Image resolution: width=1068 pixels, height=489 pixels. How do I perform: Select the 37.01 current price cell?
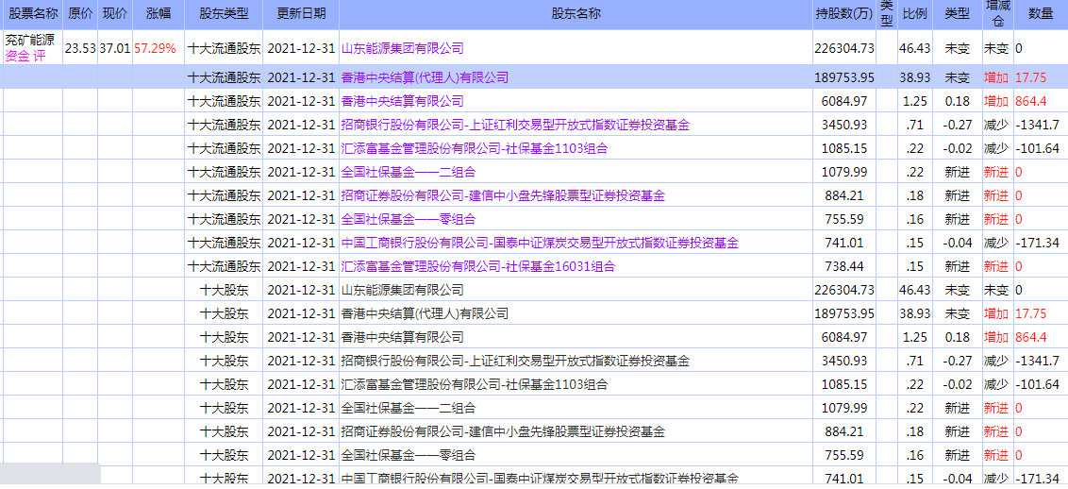point(114,48)
